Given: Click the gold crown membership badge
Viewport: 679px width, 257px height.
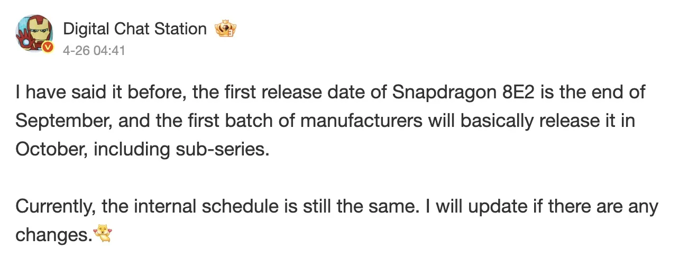Looking at the screenshot, I should [225, 29].
